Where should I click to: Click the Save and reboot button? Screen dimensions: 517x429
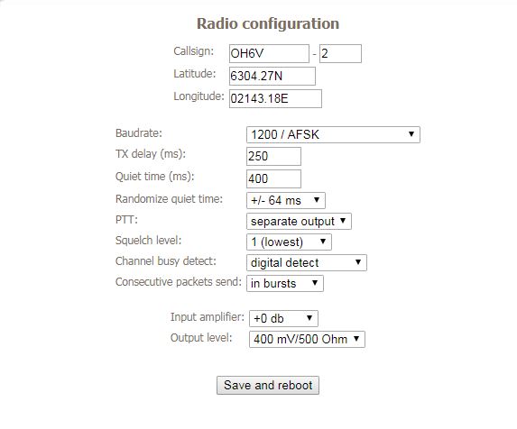(x=268, y=385)
